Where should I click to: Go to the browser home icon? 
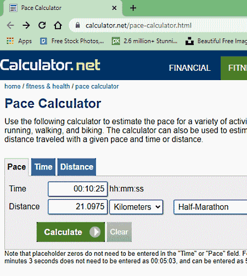click(58, 25)
